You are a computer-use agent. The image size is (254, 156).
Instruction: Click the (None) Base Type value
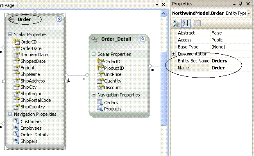(x=218, y=47)
